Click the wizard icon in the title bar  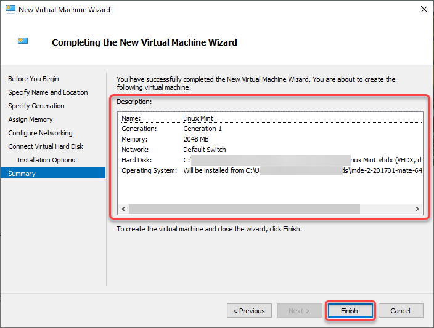pos(10,9)
